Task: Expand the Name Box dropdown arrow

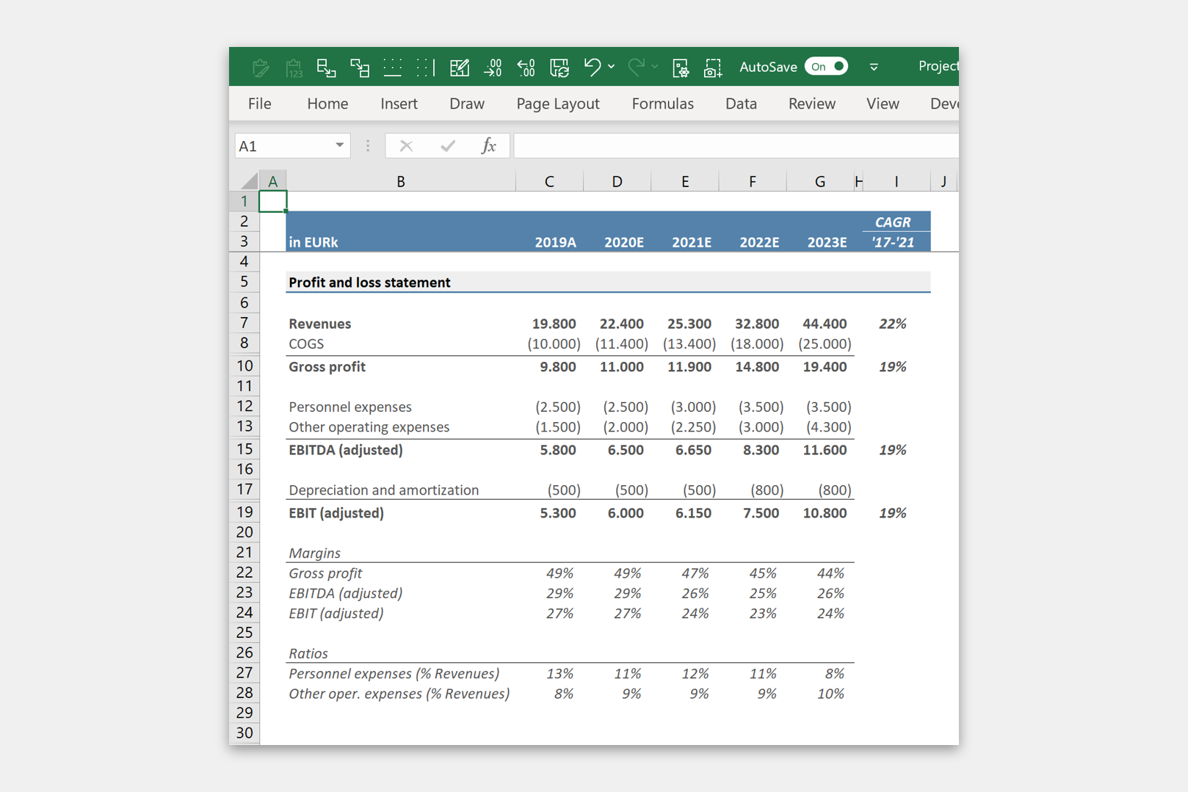Action: 339,145
